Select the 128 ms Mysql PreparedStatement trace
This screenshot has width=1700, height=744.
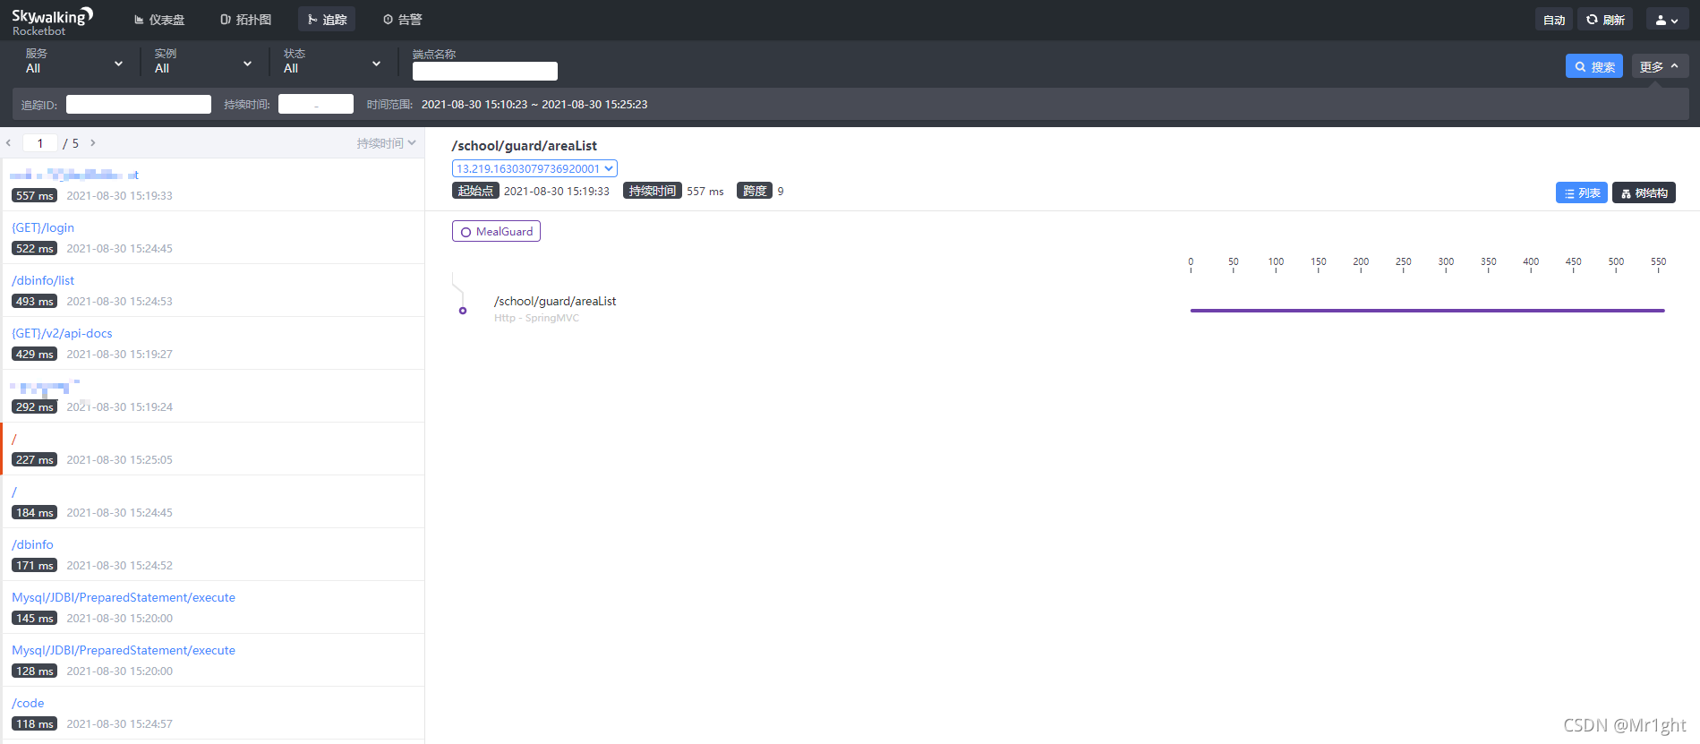click(x=212, y=660)
